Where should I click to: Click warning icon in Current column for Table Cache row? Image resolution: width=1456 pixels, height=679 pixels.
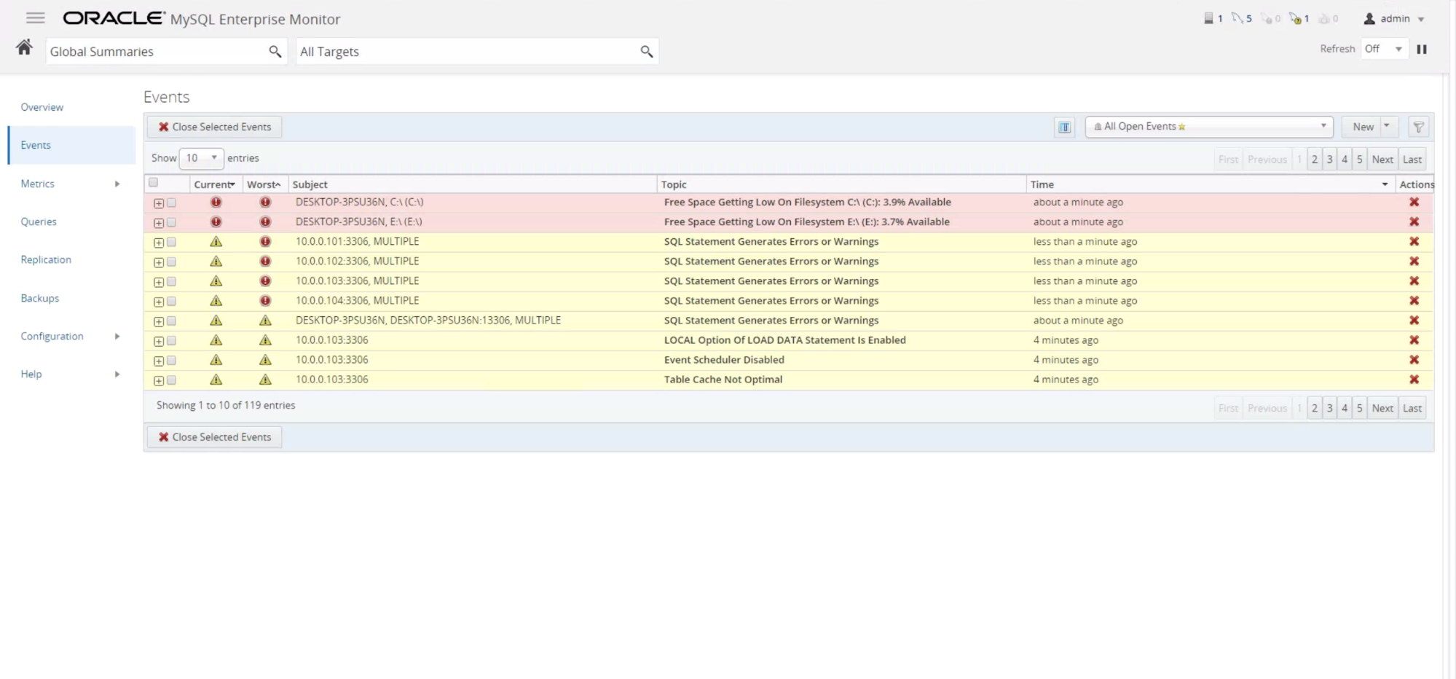[x=216, y=380]
